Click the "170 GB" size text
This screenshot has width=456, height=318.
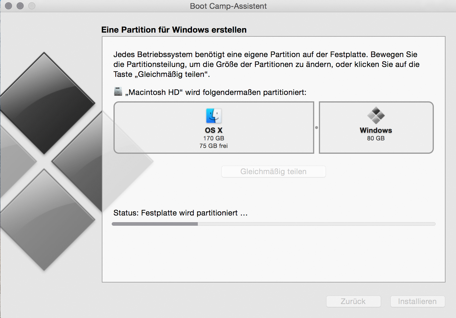[214, 138]
